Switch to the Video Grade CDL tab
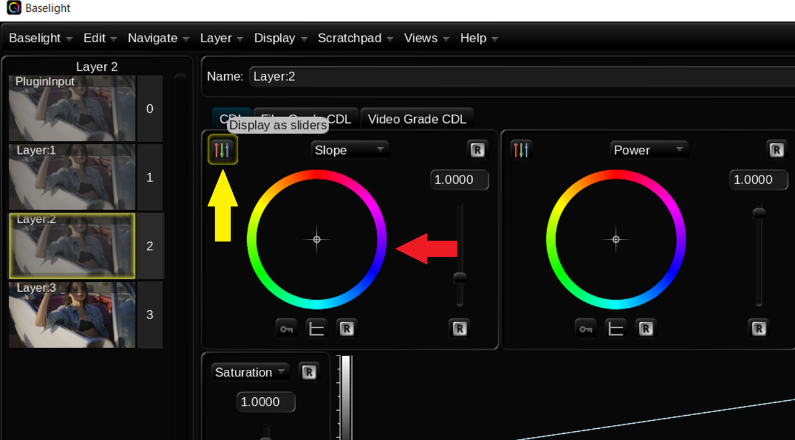The image size is (795, 440). tap(417, 119)
